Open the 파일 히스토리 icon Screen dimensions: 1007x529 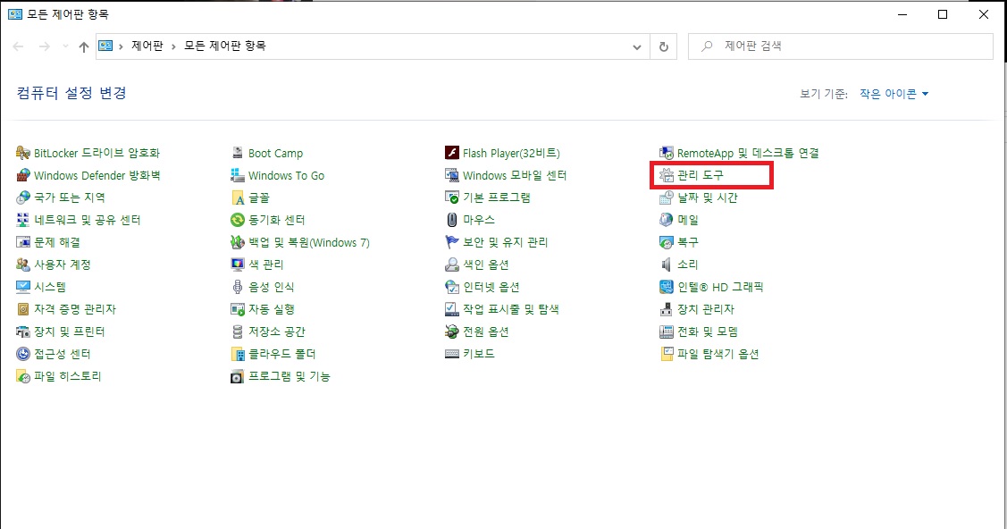(x=23, y=376)
